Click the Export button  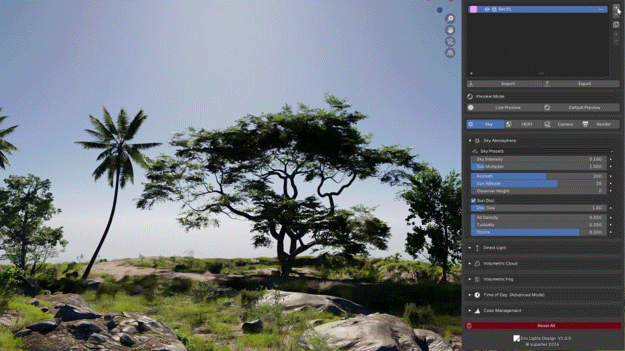pyautogui.click(x=581, y=84)
